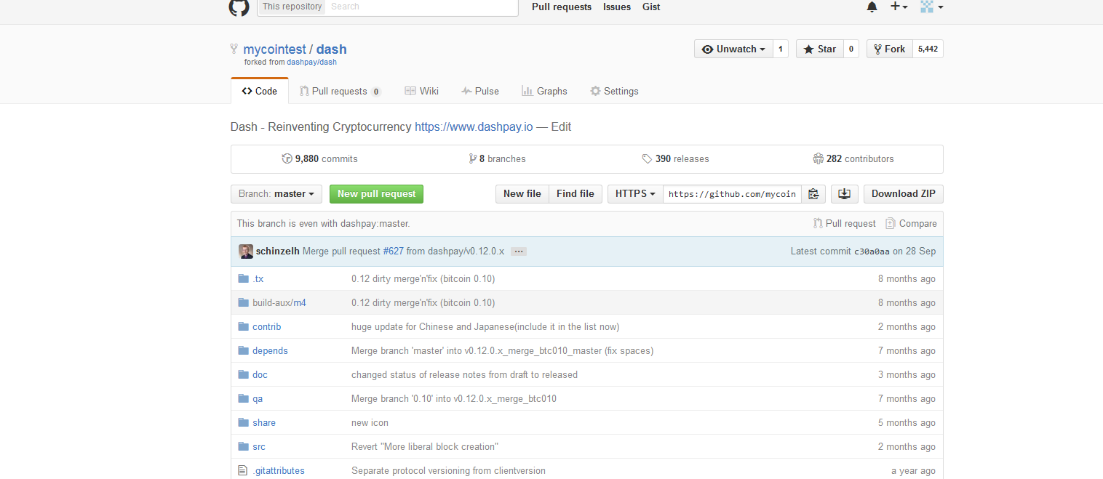Open 'Revert "More liberal block creation"' commit
This screenshot has height=479, width=1103.
pyautogui.click(x=425, y=447)
